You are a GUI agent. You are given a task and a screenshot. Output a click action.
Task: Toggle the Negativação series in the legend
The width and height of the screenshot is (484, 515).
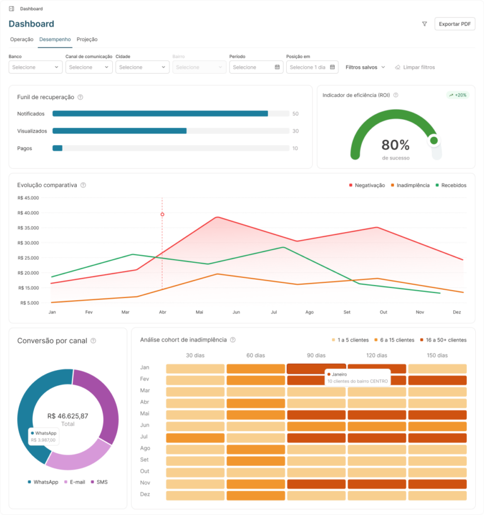367,185
